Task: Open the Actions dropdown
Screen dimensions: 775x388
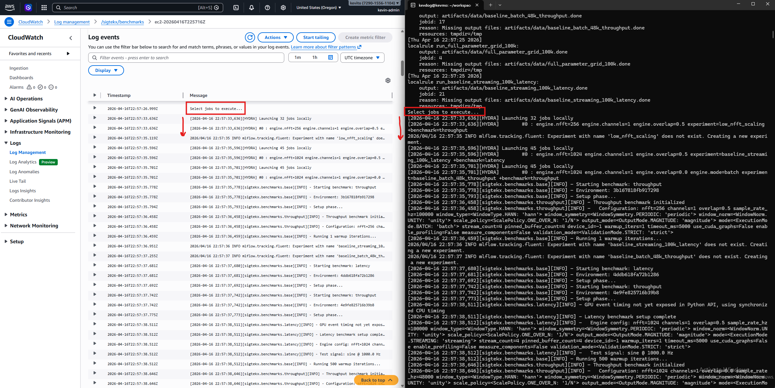Action: point(275,37)
